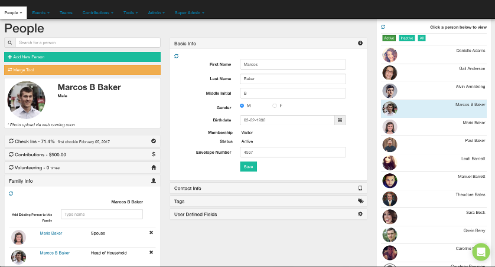
Task: Open Maria Baker's family member link
Action: click(51, 233)
